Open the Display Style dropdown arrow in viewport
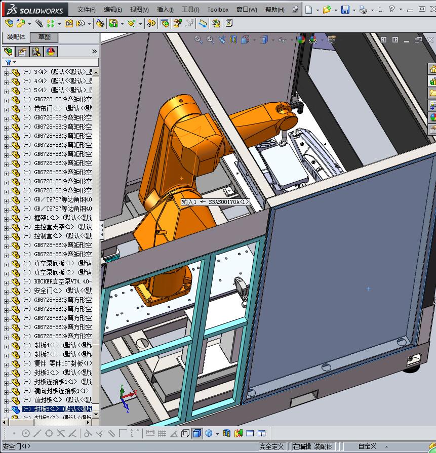 coord(273,40)
